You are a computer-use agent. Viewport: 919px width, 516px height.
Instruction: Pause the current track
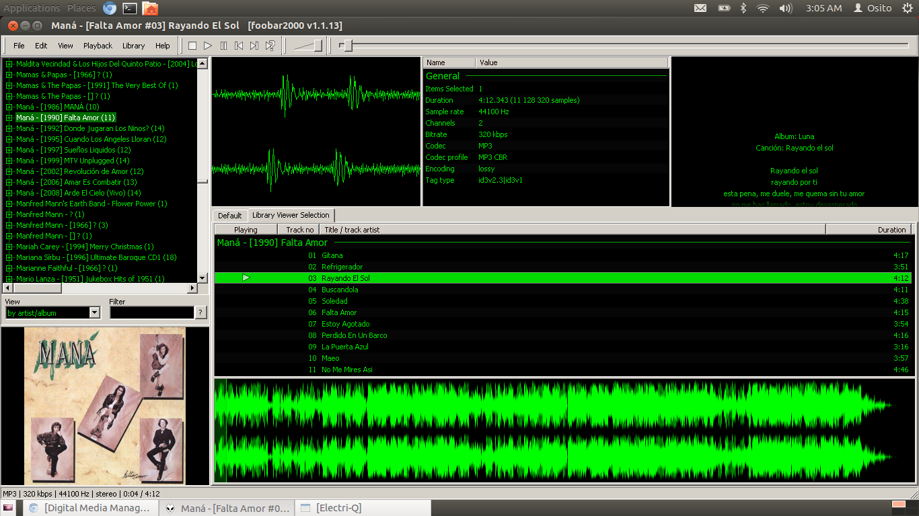click(223, 46)
